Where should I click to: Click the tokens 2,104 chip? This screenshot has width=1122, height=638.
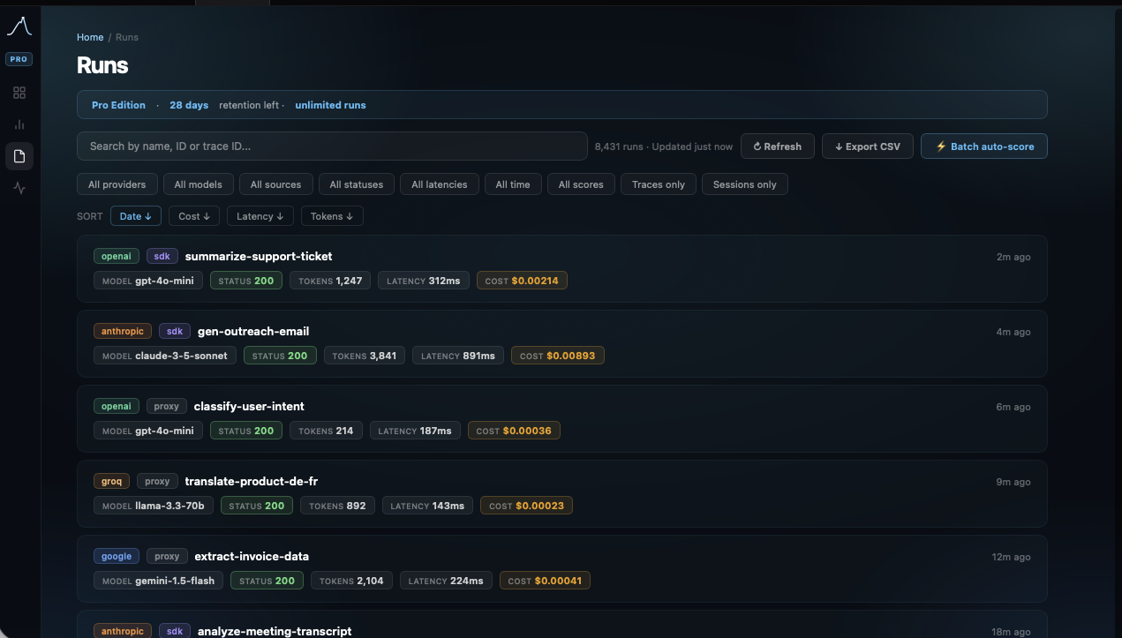(351, 581)
